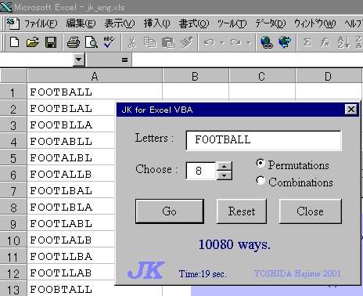
Task: Open Print Preview with the magnifier icon
Action: pos(92,42)
